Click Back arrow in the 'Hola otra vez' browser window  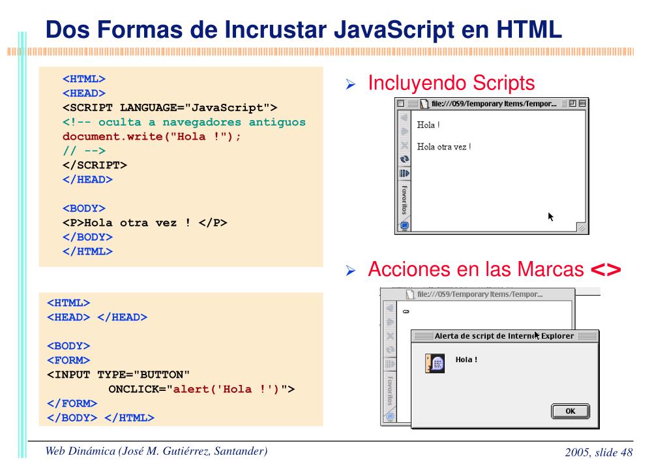pos(404,117)
